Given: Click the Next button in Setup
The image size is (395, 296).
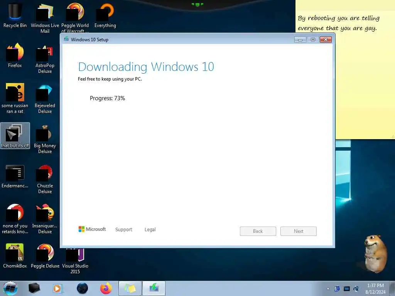Looking at the screenshot, I should [299, 231].
